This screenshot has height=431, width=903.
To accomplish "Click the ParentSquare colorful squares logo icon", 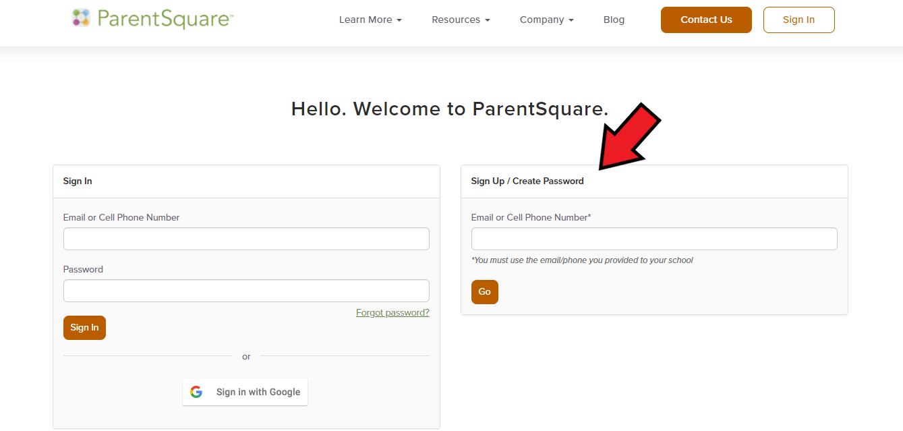I will [x=81, y=18].
